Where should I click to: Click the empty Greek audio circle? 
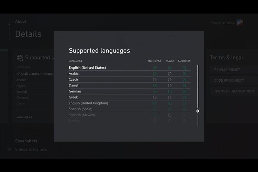coord(170,97)
